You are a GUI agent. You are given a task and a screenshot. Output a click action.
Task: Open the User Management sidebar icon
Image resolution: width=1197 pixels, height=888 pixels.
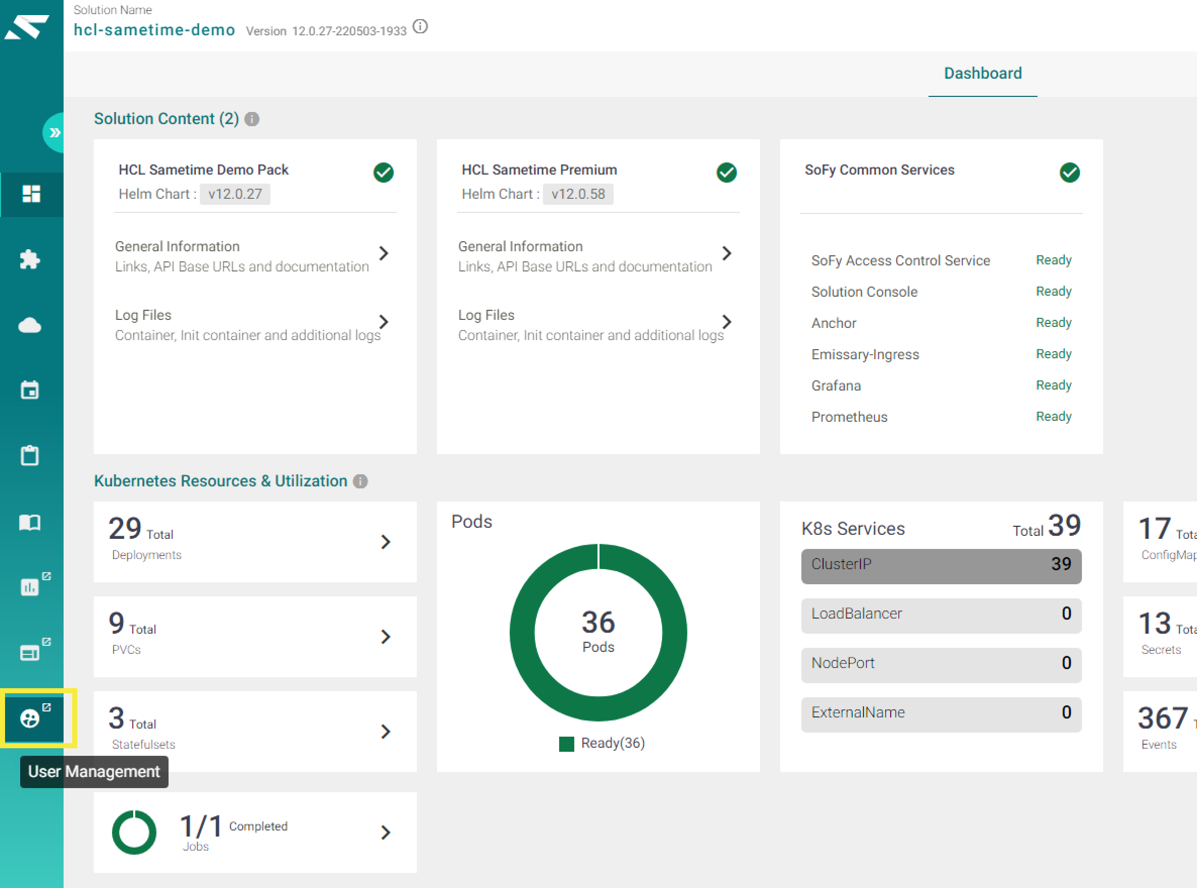[31, 717]
